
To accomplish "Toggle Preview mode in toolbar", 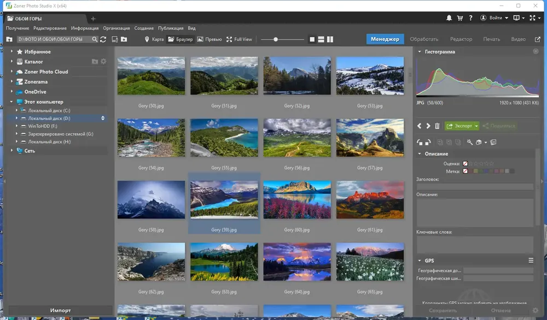I will click(210, 39).
